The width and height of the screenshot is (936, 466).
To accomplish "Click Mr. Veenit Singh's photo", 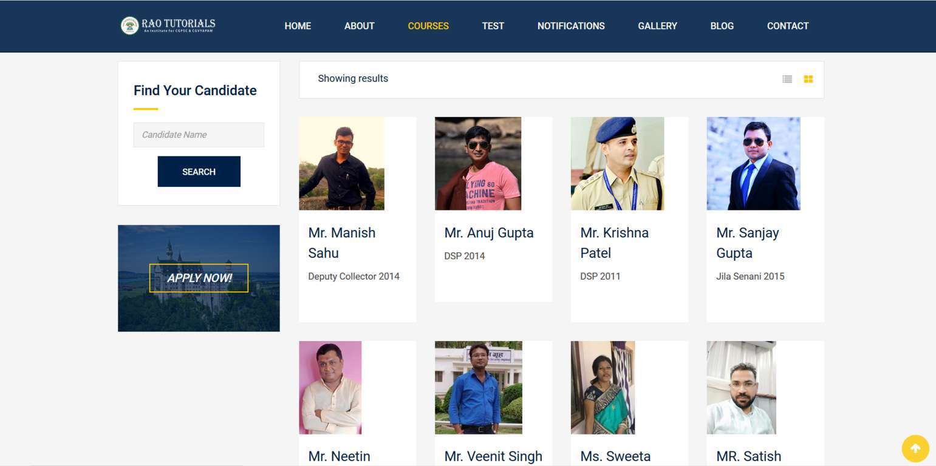I will tap(478, 388).
